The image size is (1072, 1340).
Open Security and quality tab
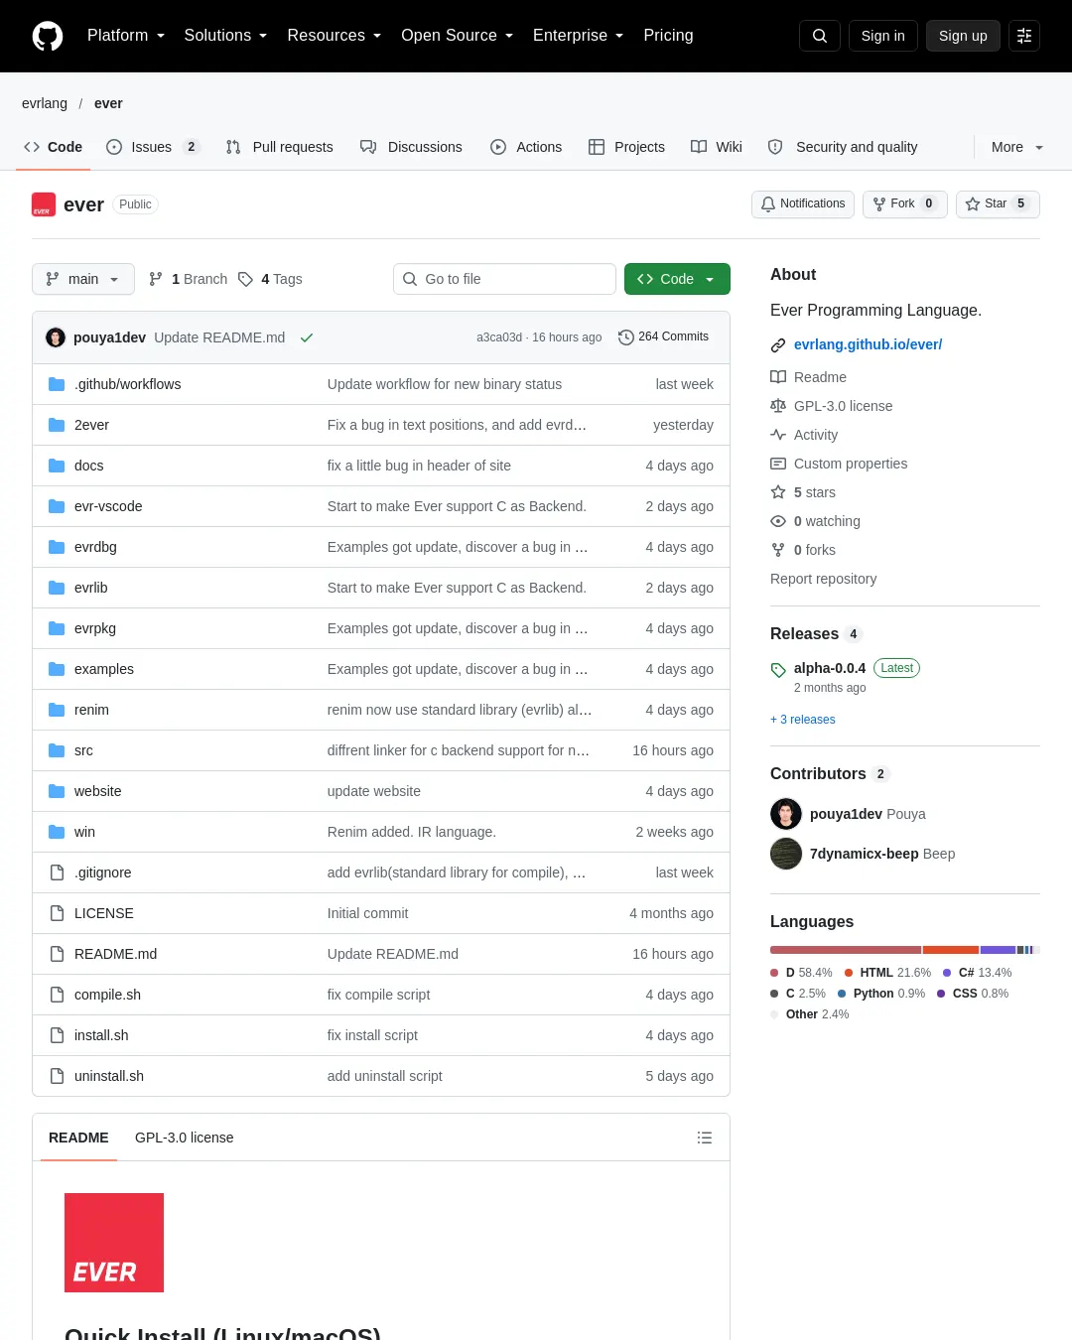843,147
